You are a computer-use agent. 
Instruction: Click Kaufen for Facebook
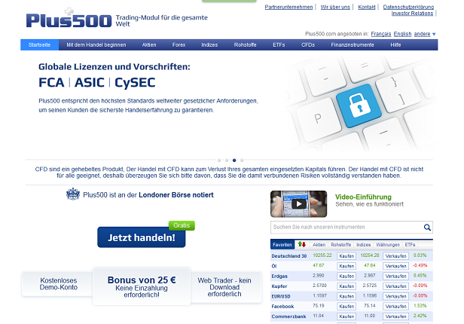(x=346, y=306)
